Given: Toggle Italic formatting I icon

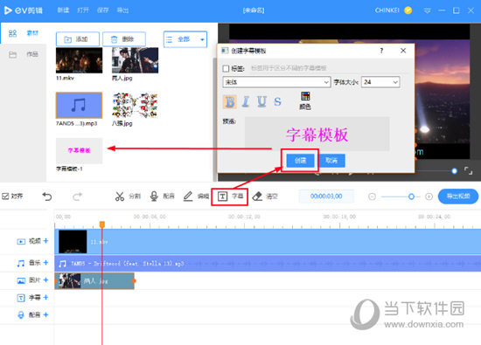Looking at the screenshot, I should [x=246, y=101].
